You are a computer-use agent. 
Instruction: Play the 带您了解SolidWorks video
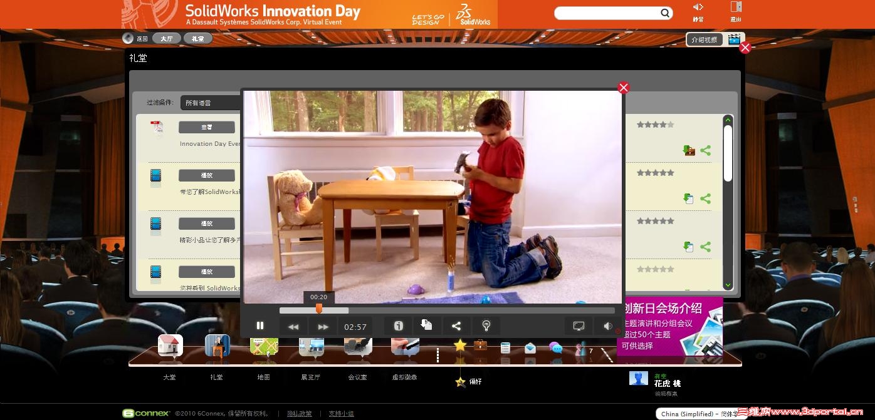[207, 175]
